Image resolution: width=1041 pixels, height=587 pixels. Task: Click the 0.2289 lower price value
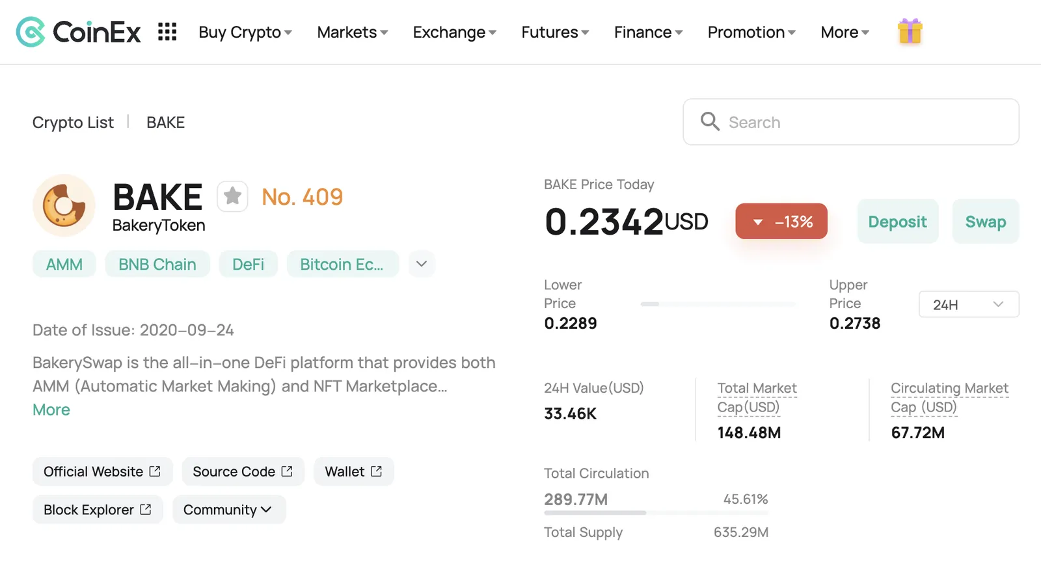coord(571,323)
